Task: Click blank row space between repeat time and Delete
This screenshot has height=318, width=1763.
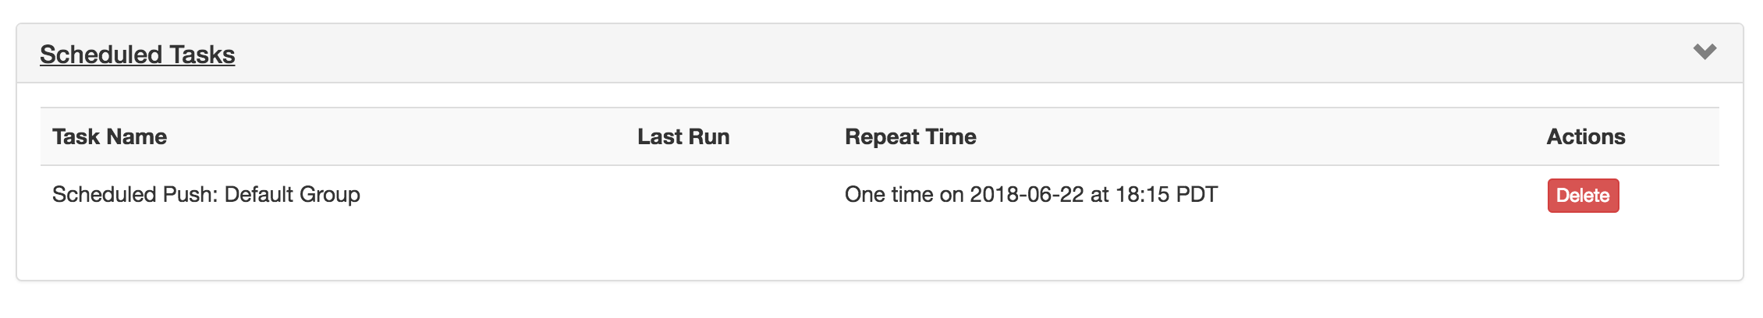Action: 1381,195
